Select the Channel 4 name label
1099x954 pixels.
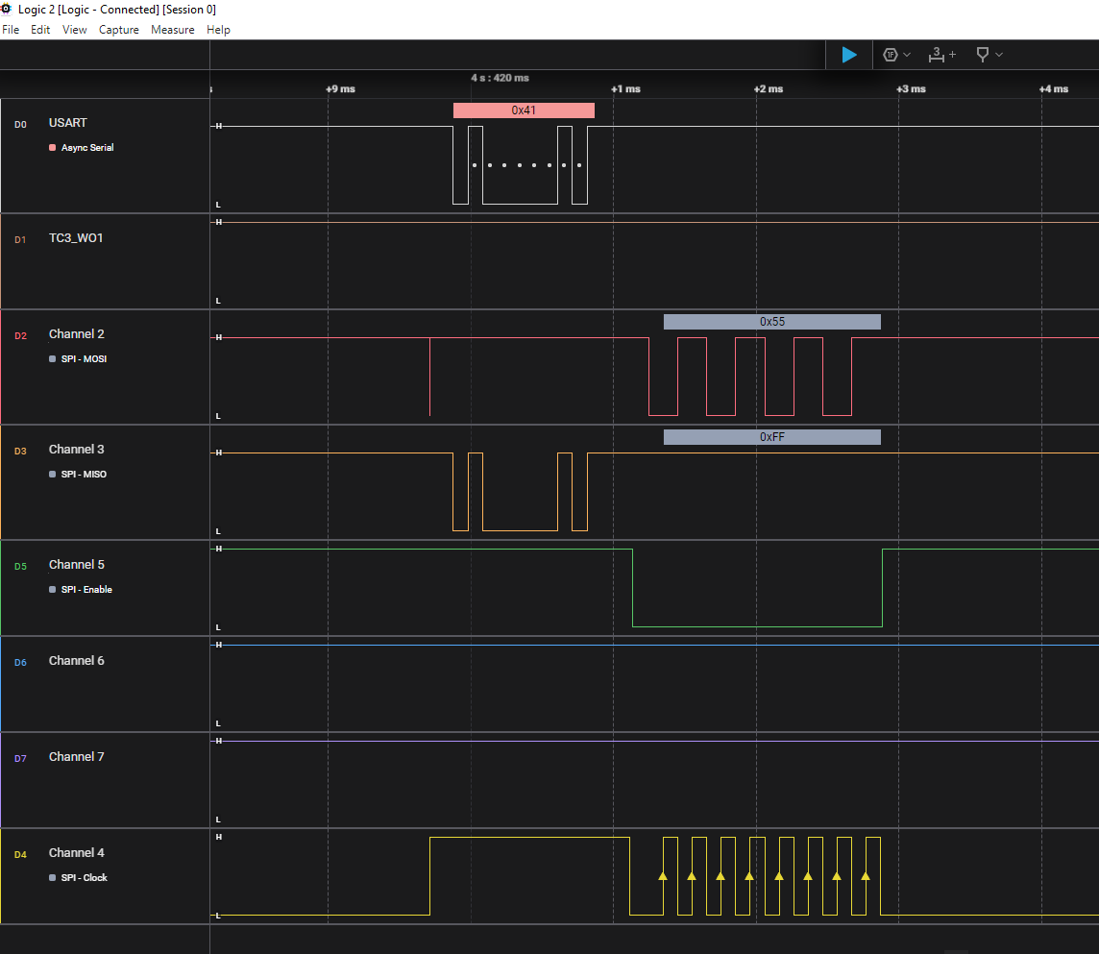(77, 852)
